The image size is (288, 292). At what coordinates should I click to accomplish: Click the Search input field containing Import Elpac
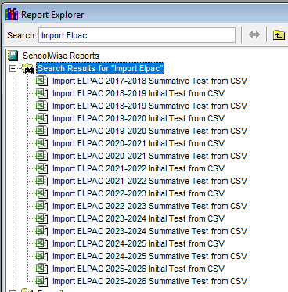click(x=137, y=35)
